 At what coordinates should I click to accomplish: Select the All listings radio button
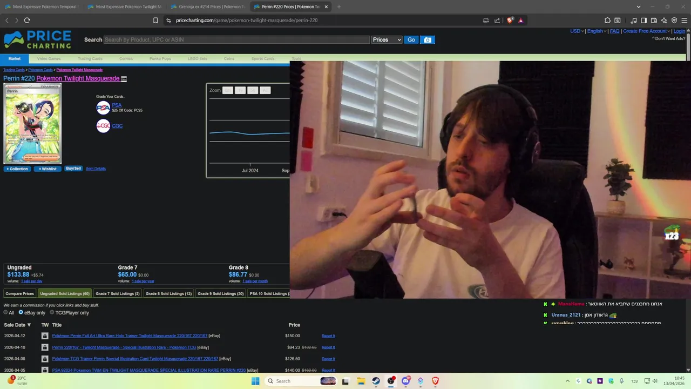click(x=5, y=312)
